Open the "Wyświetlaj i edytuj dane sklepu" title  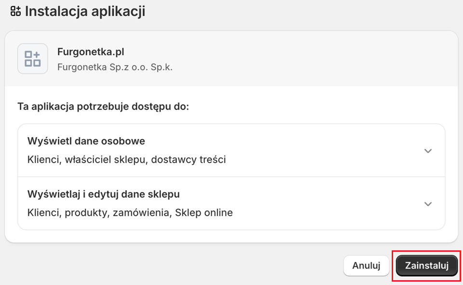click(104, 194)
